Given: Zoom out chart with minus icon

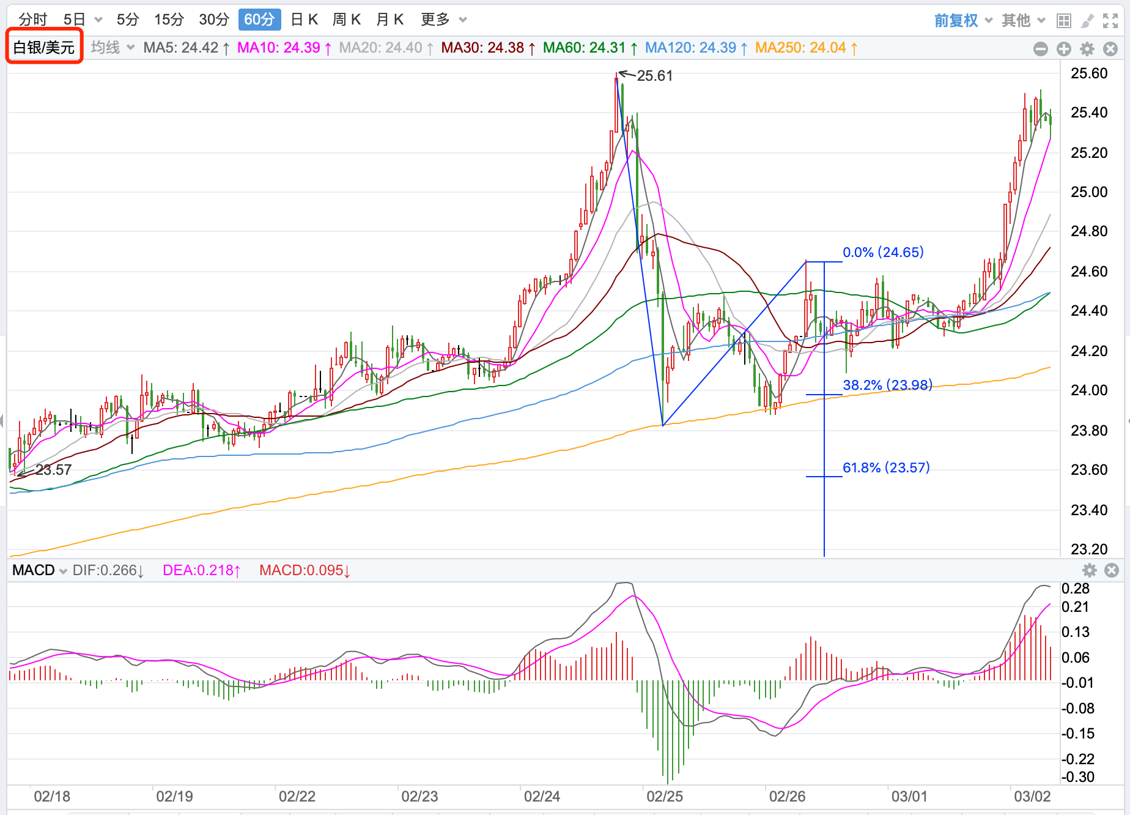Looking at the screenshot, I should (x=1041, y=49).
